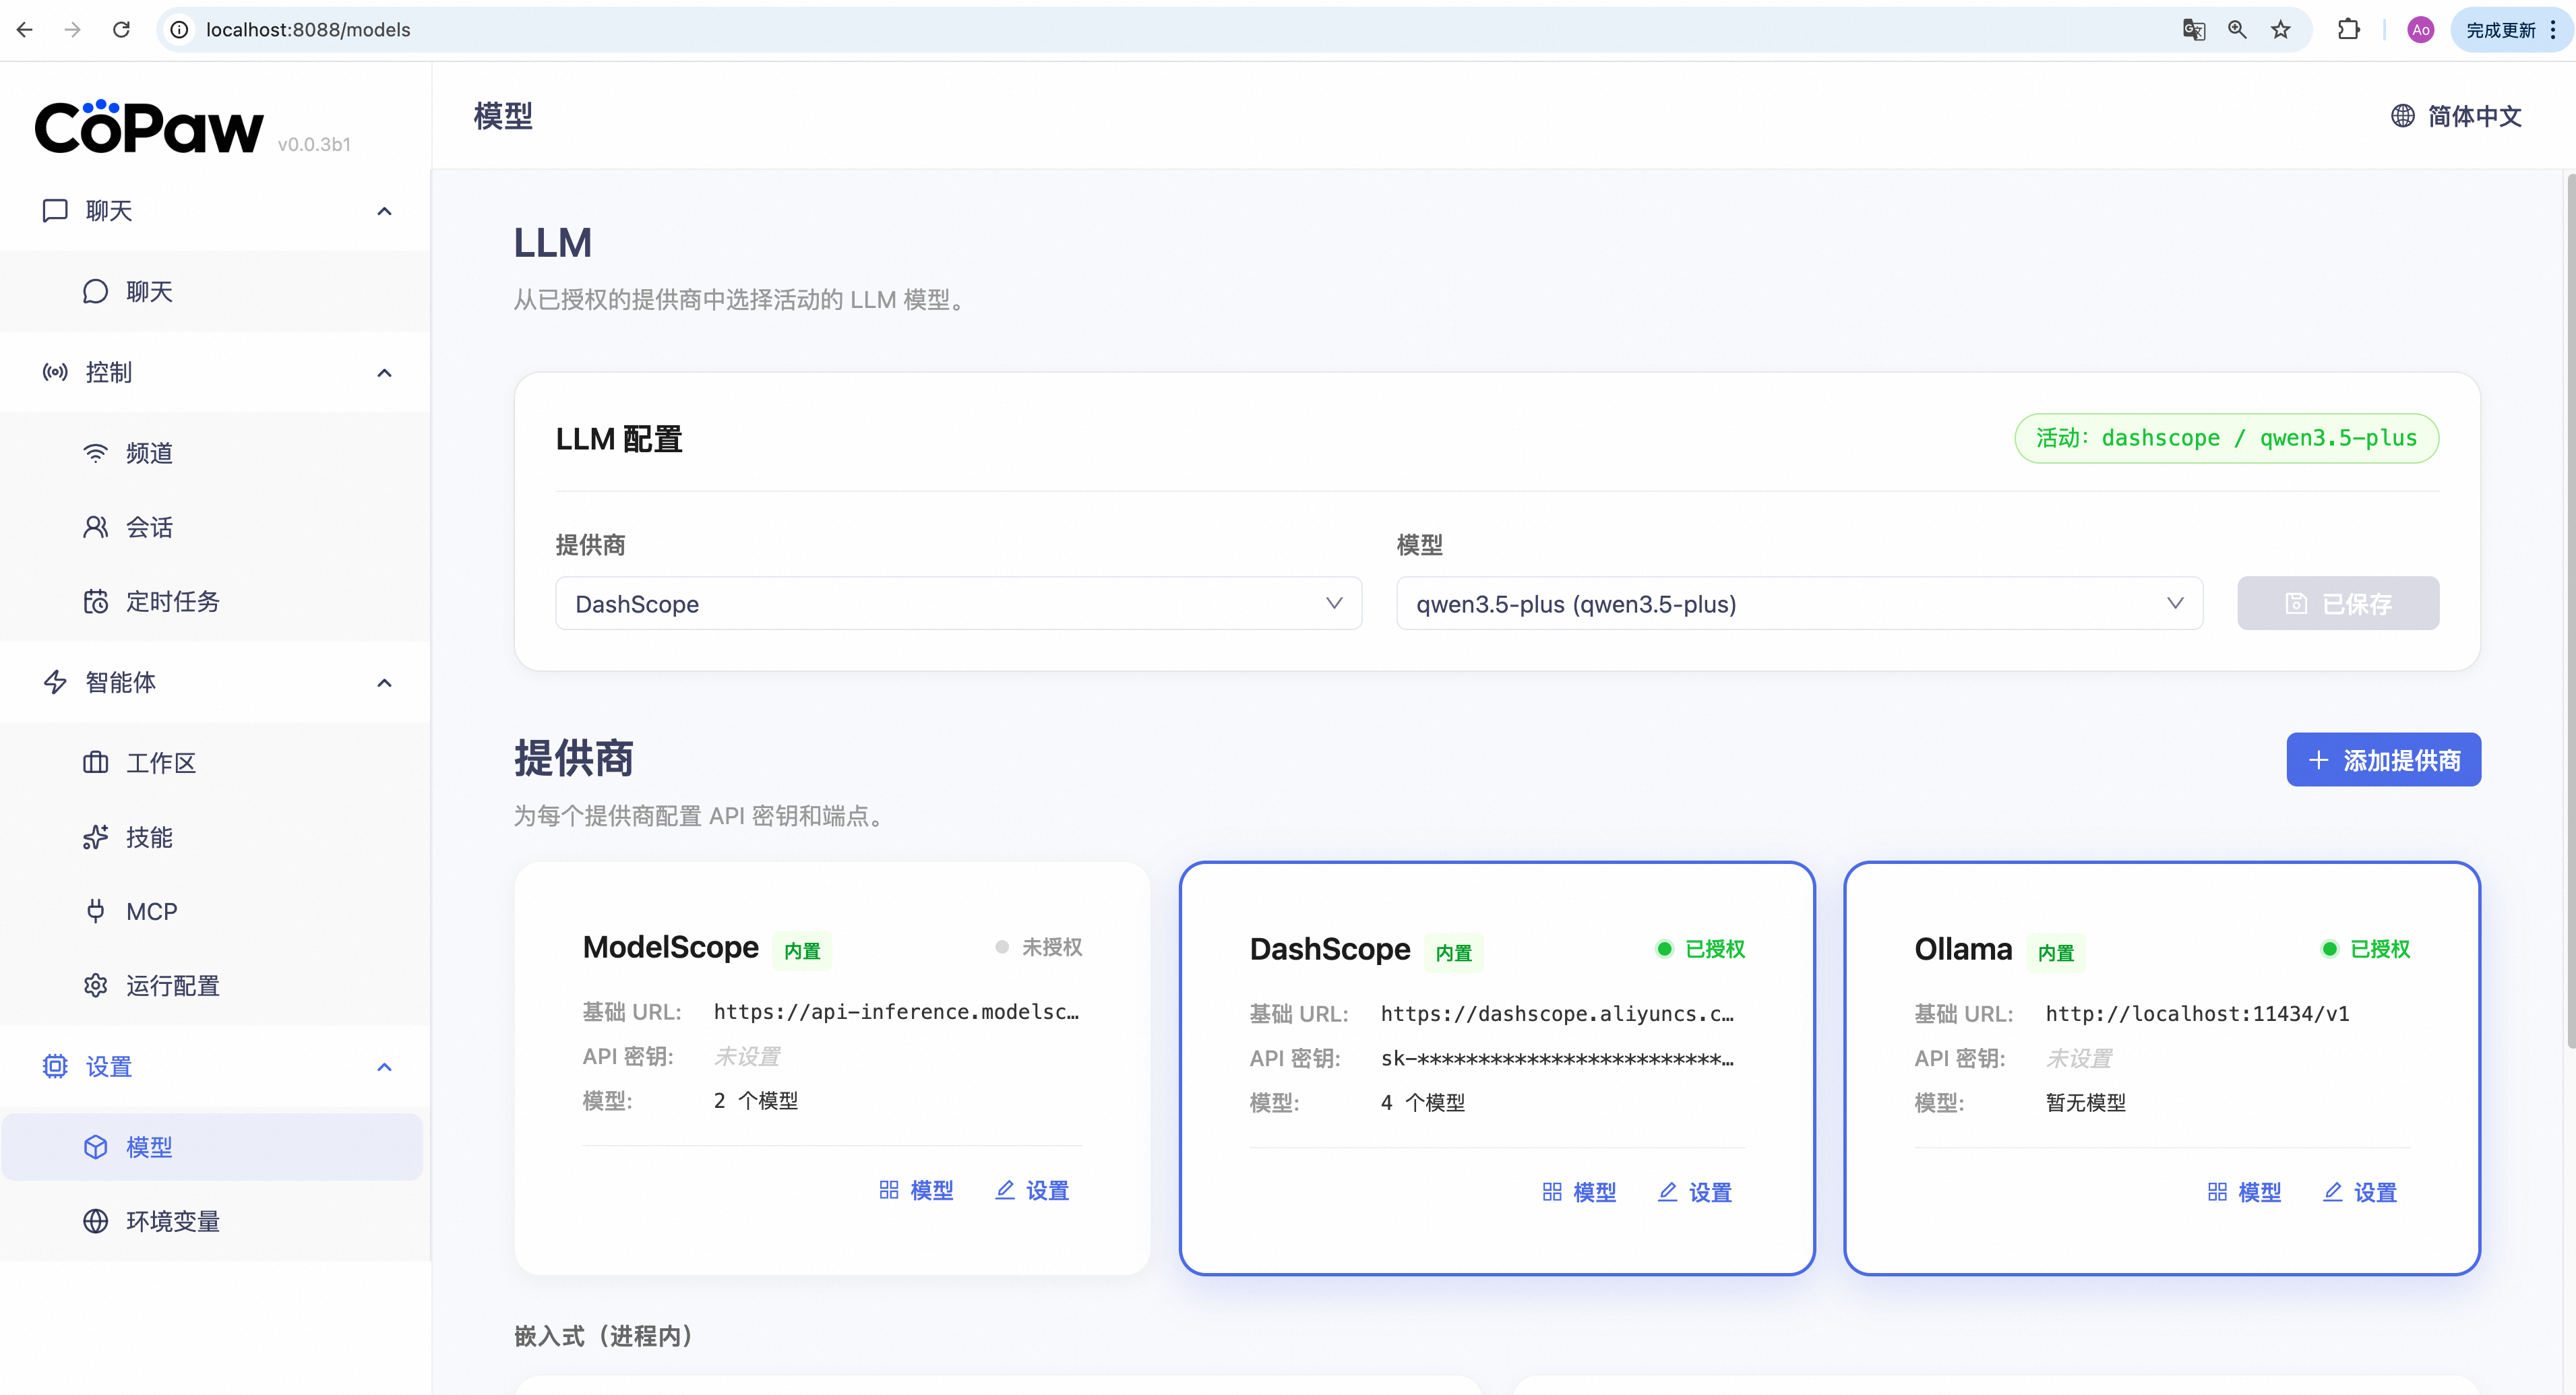The width and height of the screenshot is (2576, 1395).
Task: Click the 控制 broadcast icon
Action: [55, 373]
